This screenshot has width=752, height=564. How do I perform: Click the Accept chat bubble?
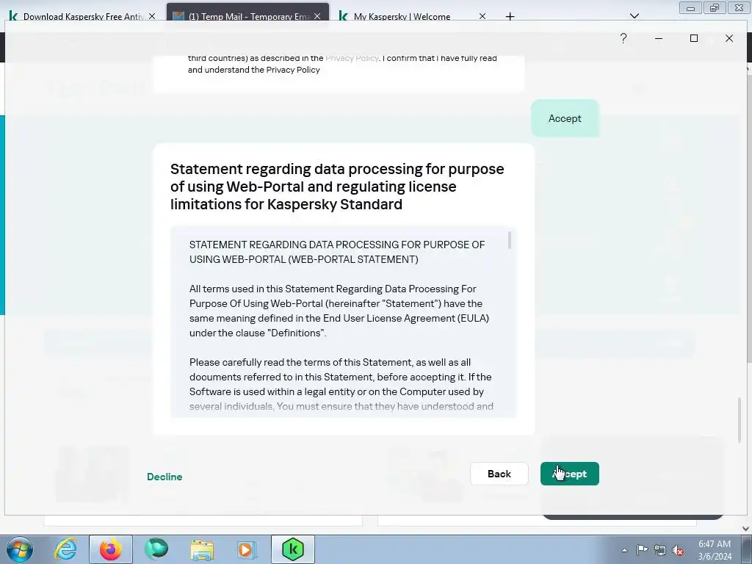(565, 118)
